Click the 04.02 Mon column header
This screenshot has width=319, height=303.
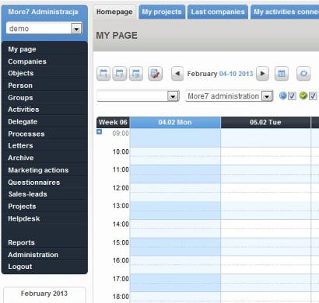pos(175,122)
